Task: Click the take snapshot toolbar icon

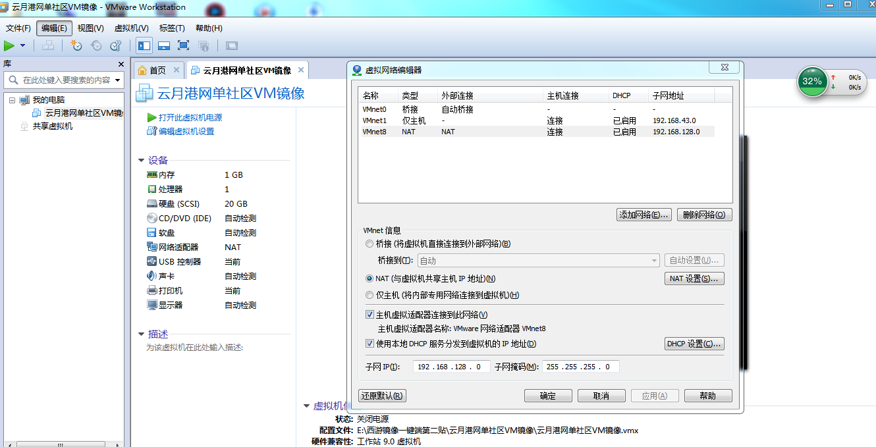Action: coord(76,45)
